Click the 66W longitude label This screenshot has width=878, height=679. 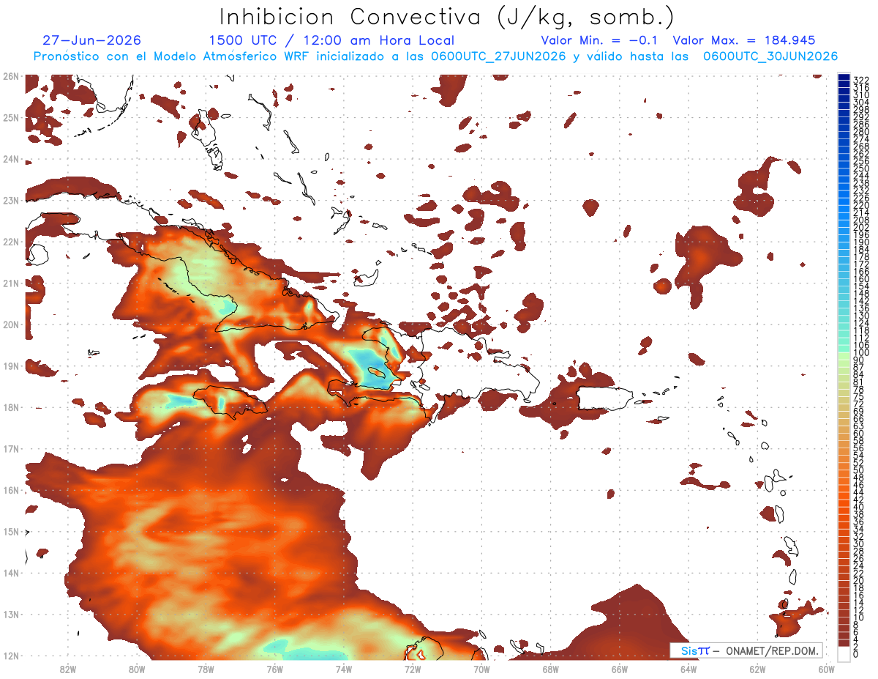(x=619, y=669)
